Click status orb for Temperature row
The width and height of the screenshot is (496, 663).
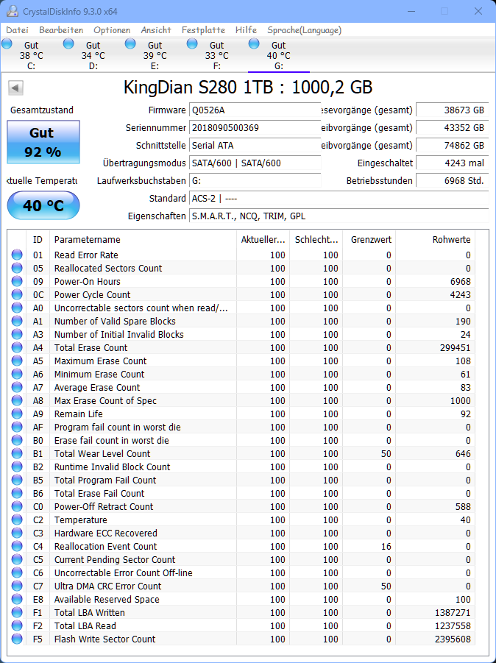(17, 520)
